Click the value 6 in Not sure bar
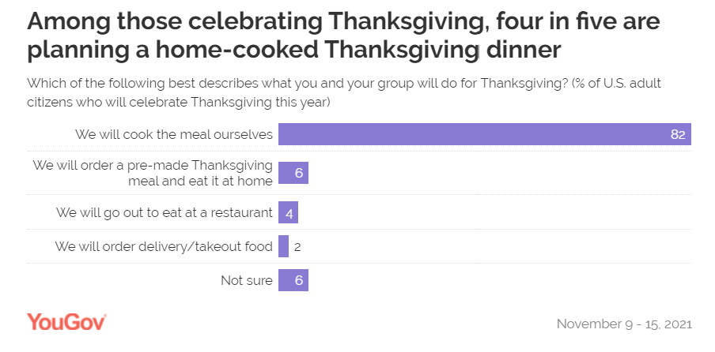The height and width of the screenshot is (352, 715). 299,281
